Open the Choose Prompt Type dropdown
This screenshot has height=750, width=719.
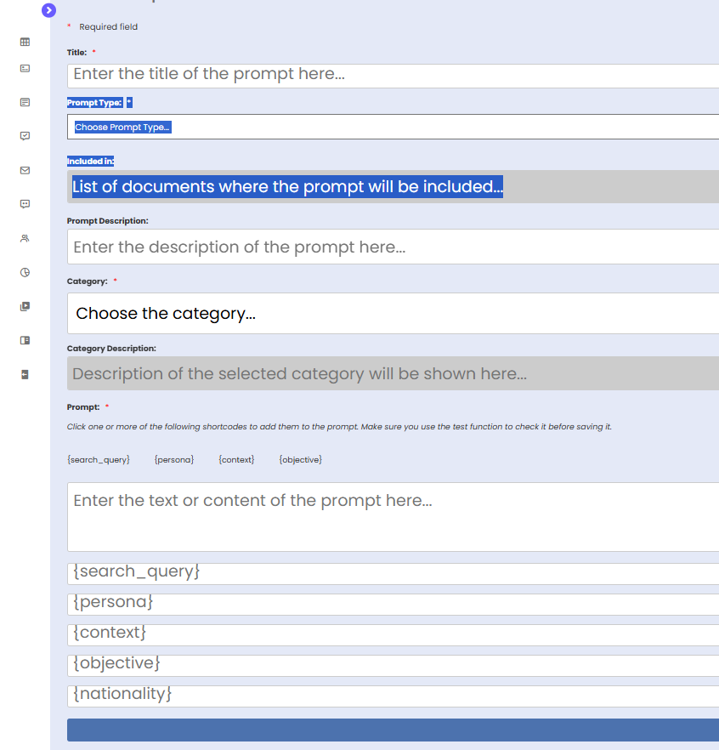click(393, 128)
